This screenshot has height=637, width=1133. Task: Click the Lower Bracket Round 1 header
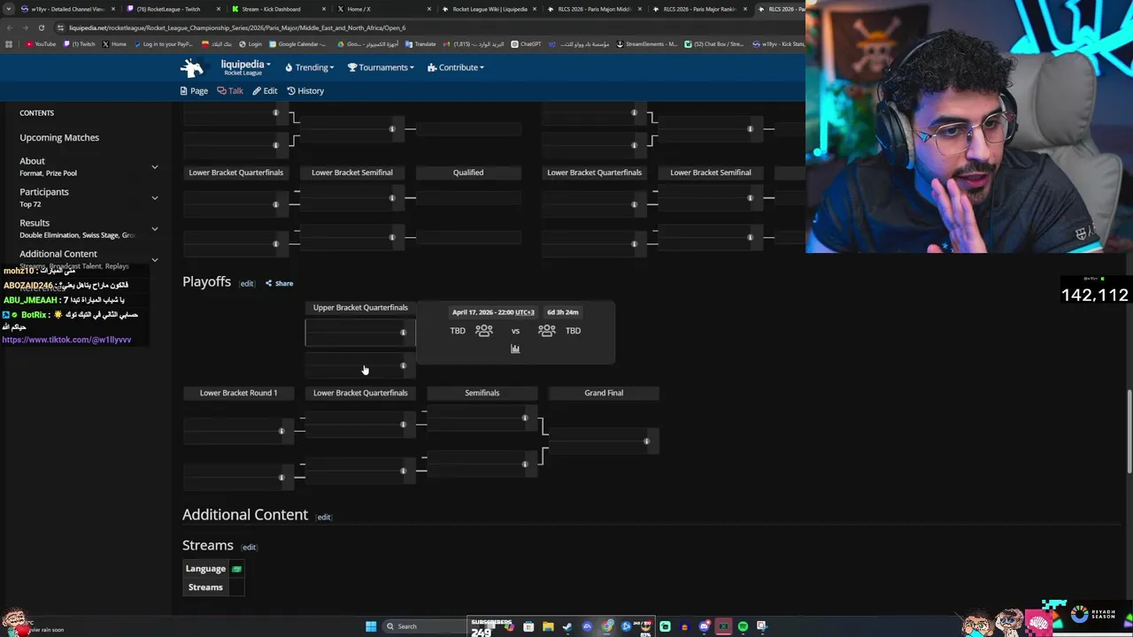[238, 393]
